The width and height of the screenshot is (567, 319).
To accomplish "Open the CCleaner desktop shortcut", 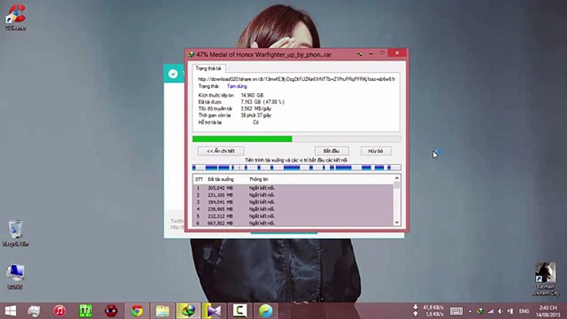I will [16, 17].
